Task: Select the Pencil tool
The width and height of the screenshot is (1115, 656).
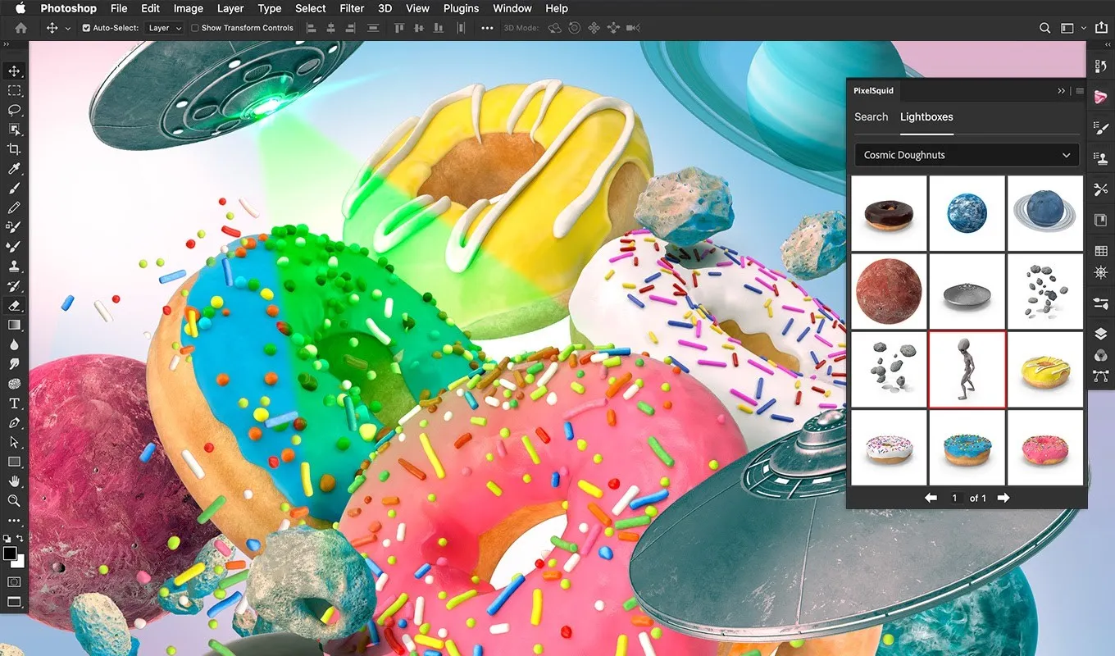Action: (14, 208)
